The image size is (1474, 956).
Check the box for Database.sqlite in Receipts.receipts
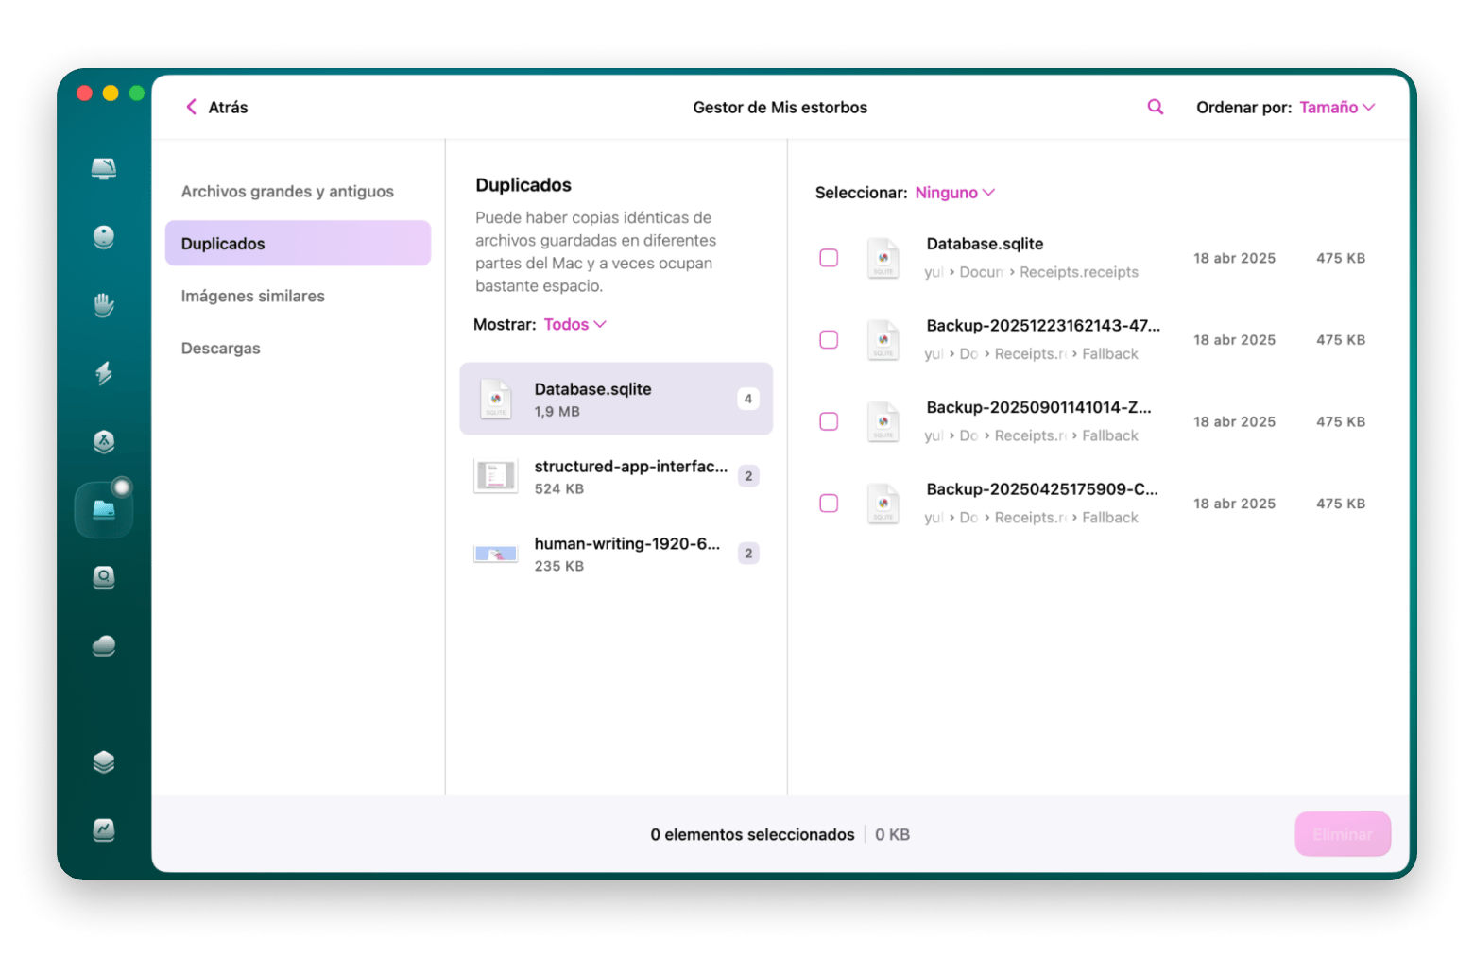pyautogui.click(x=829, y=258)
